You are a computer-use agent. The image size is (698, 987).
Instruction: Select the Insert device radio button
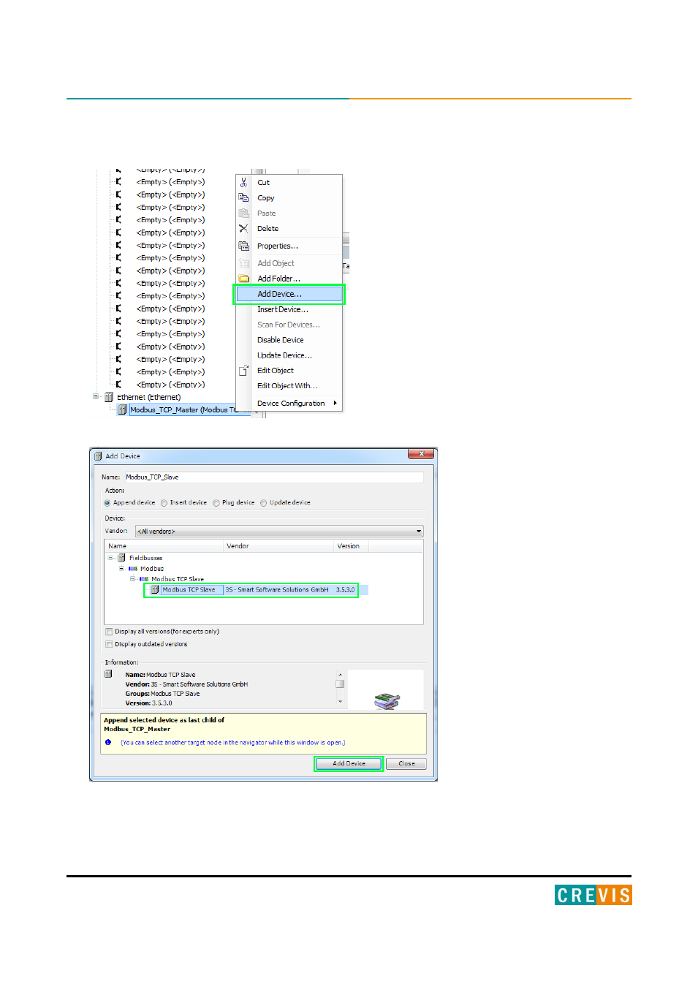(x=164, y=503)
